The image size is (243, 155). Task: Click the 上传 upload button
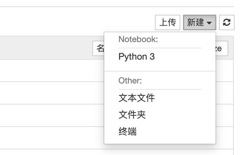(x=167, y=22)
